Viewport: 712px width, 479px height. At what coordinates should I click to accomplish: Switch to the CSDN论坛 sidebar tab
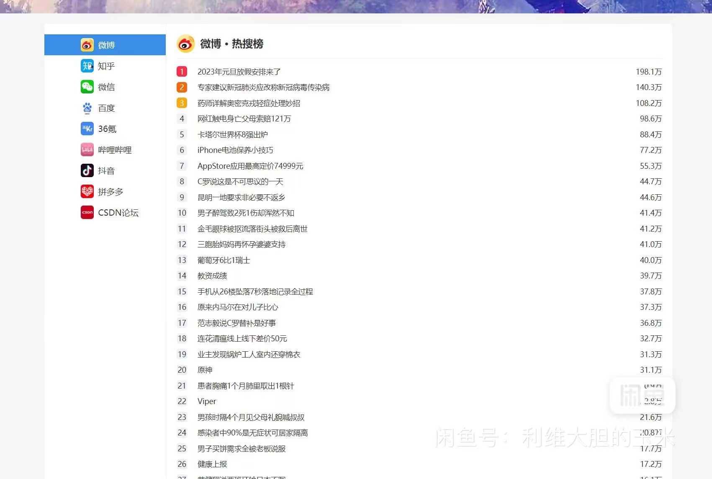coord(105,212)
